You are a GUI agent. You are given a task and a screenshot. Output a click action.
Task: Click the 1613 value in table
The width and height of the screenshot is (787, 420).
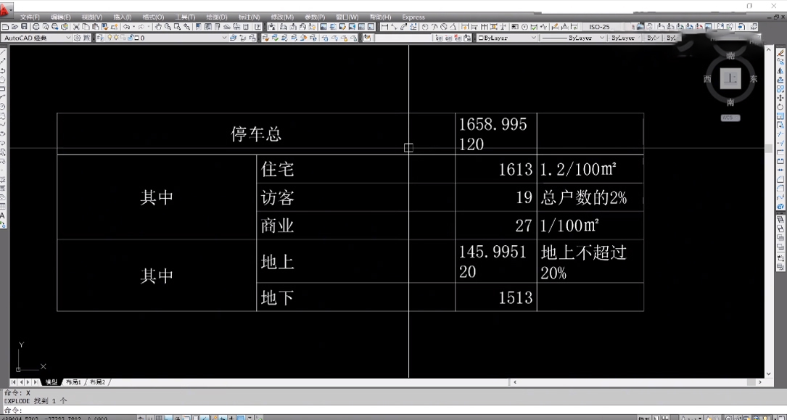[516, 170]
